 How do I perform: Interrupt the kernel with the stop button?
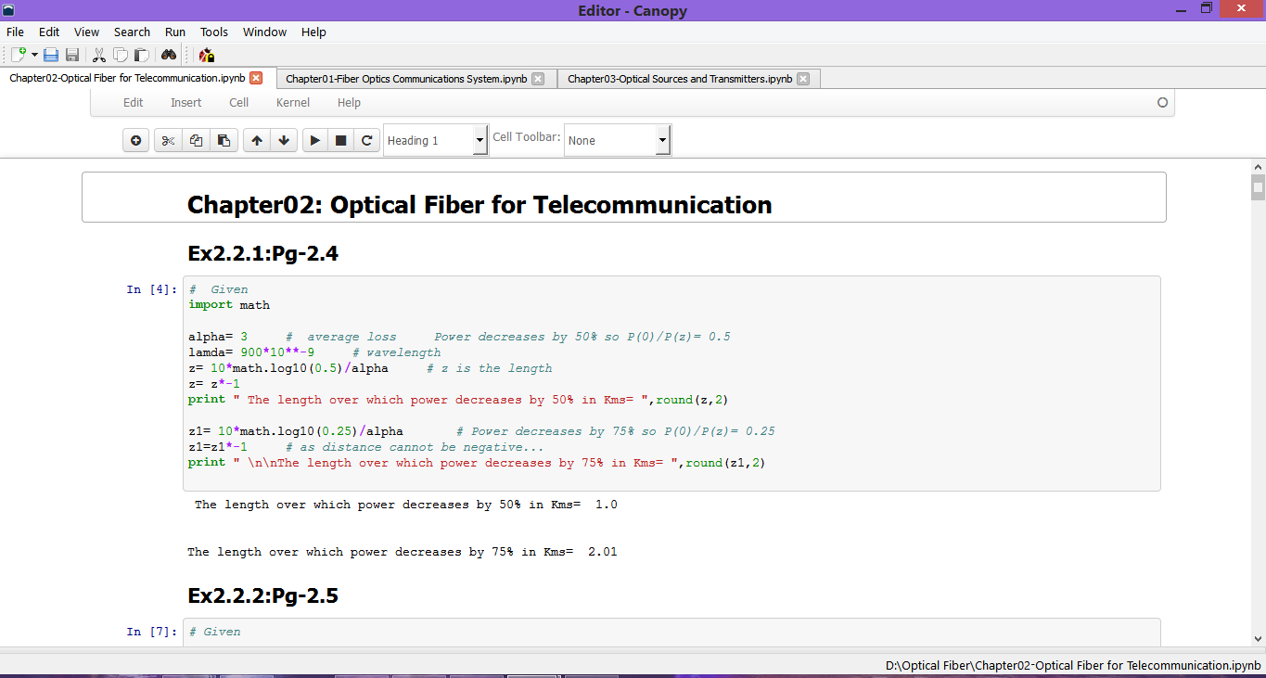point(340,141)
